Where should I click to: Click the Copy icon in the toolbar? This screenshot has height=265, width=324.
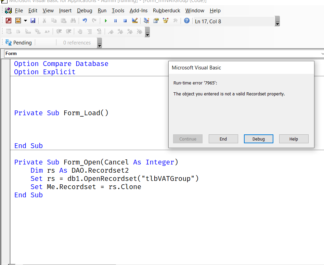(x=54, y=21)
